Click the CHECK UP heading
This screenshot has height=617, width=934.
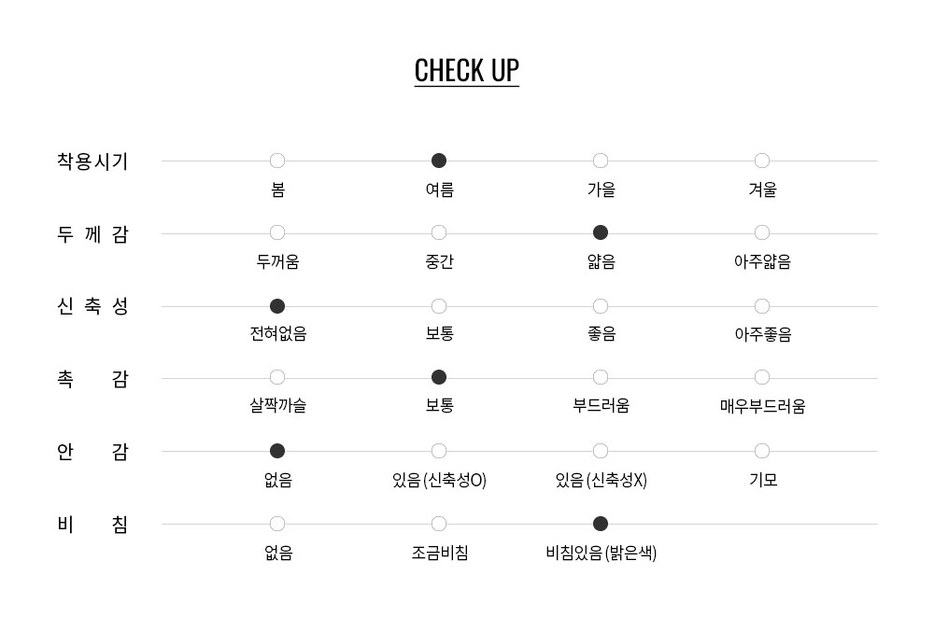[x=466, y=71]
